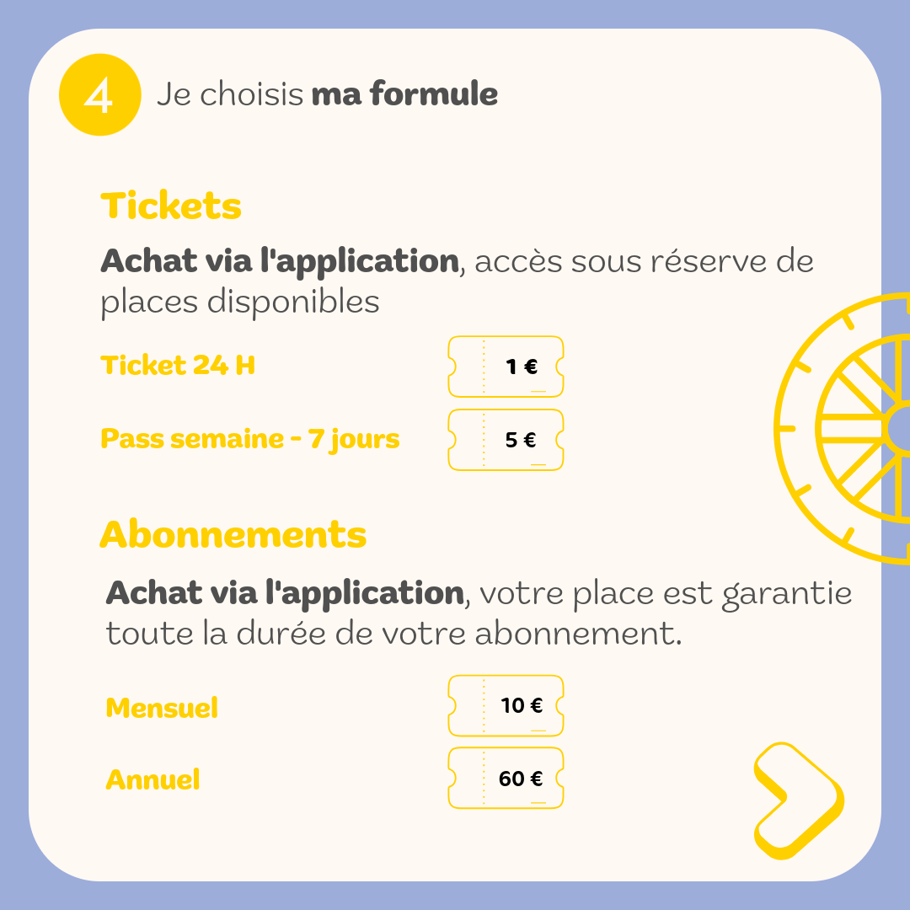Click 'Achat via l'application' under Abonnements

(285, 593)
